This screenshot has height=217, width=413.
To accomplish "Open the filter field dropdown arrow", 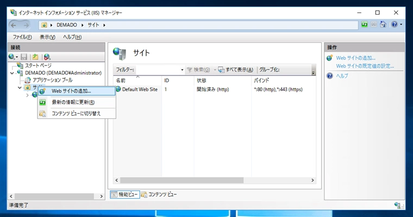I will 182,70.
